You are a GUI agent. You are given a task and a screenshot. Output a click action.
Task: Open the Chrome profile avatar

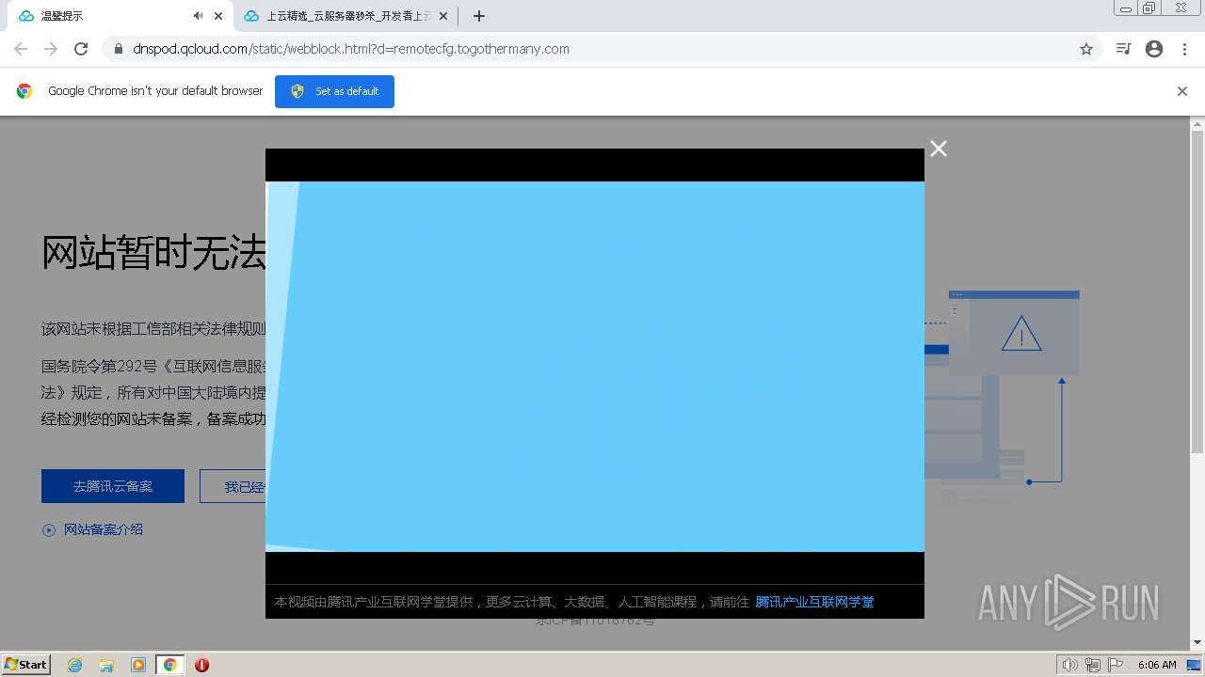pos(1154,49)
